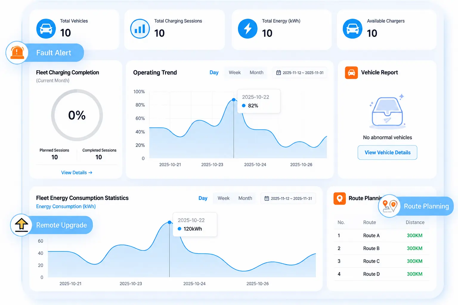
Task: Click the calendar icon in Energy Consumption Statistics
Action: click(x=267, y=198)
